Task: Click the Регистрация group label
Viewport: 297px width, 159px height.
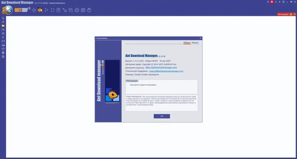Action: click(x=132, y=81)
